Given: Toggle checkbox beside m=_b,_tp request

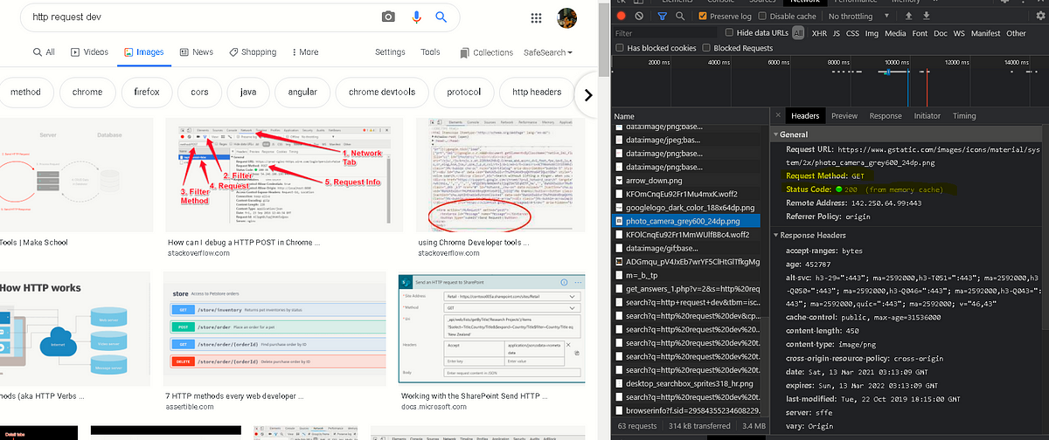Looking at the screenshot, I should click(x=617, y=276).
